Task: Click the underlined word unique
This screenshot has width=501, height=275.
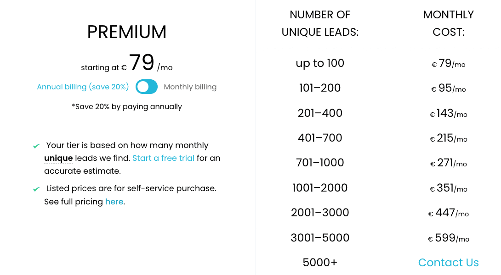Action: (58, 158)
